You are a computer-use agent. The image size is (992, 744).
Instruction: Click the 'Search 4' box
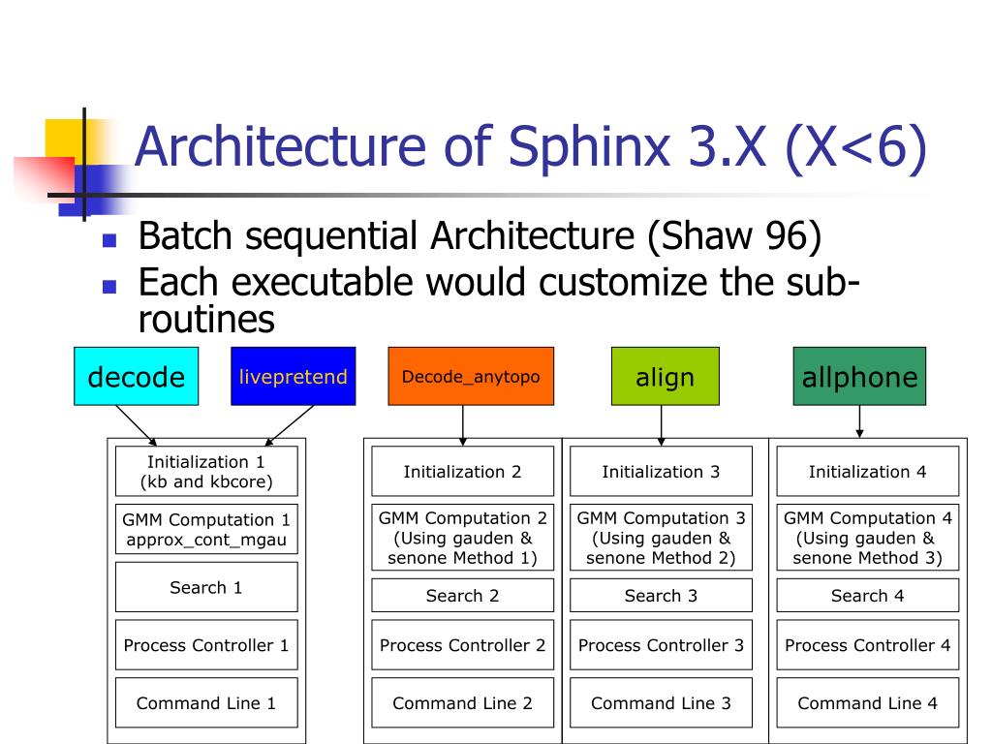[x=867, y=596]
